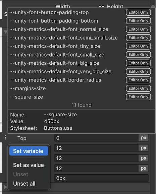The width and height of the screenshot is (156, 194).
Task: Click Editor Only badge for --margins-size
Action: tap(139, 88)
